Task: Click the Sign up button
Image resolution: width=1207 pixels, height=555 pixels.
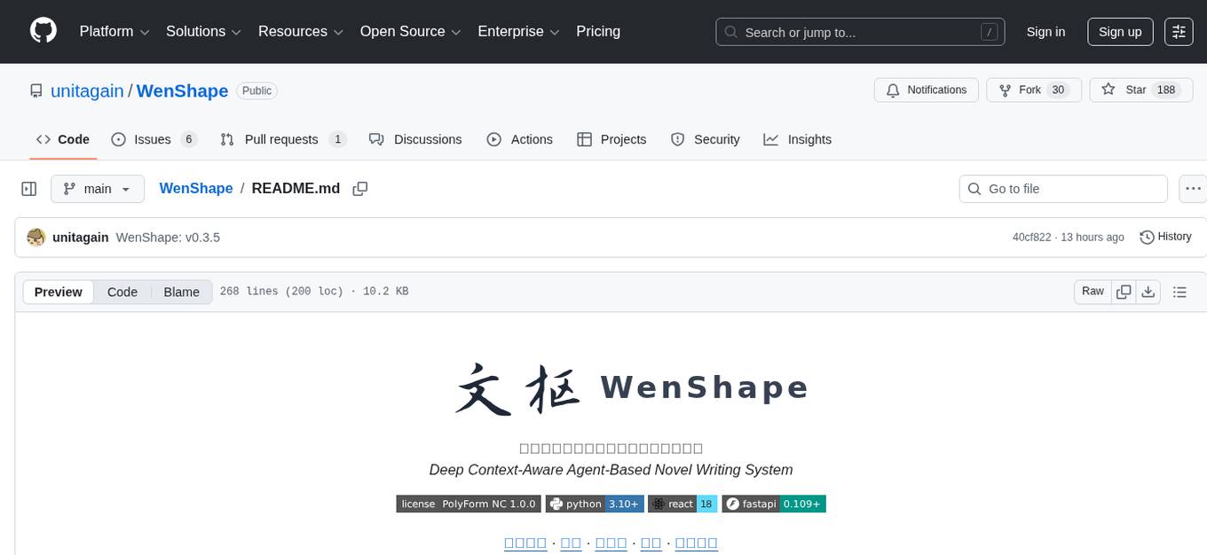Action: tap(1119, 31)
